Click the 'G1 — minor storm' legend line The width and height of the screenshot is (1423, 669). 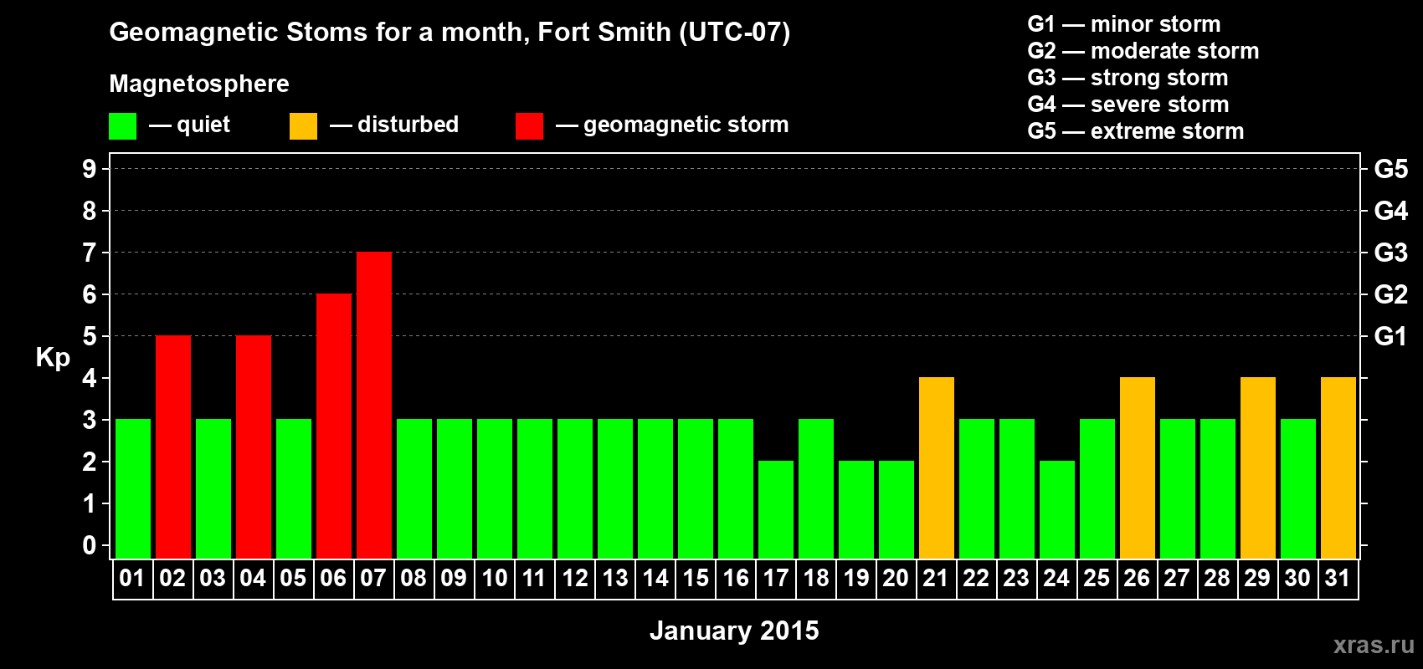pyautogui.click(x=1124, y=24)
